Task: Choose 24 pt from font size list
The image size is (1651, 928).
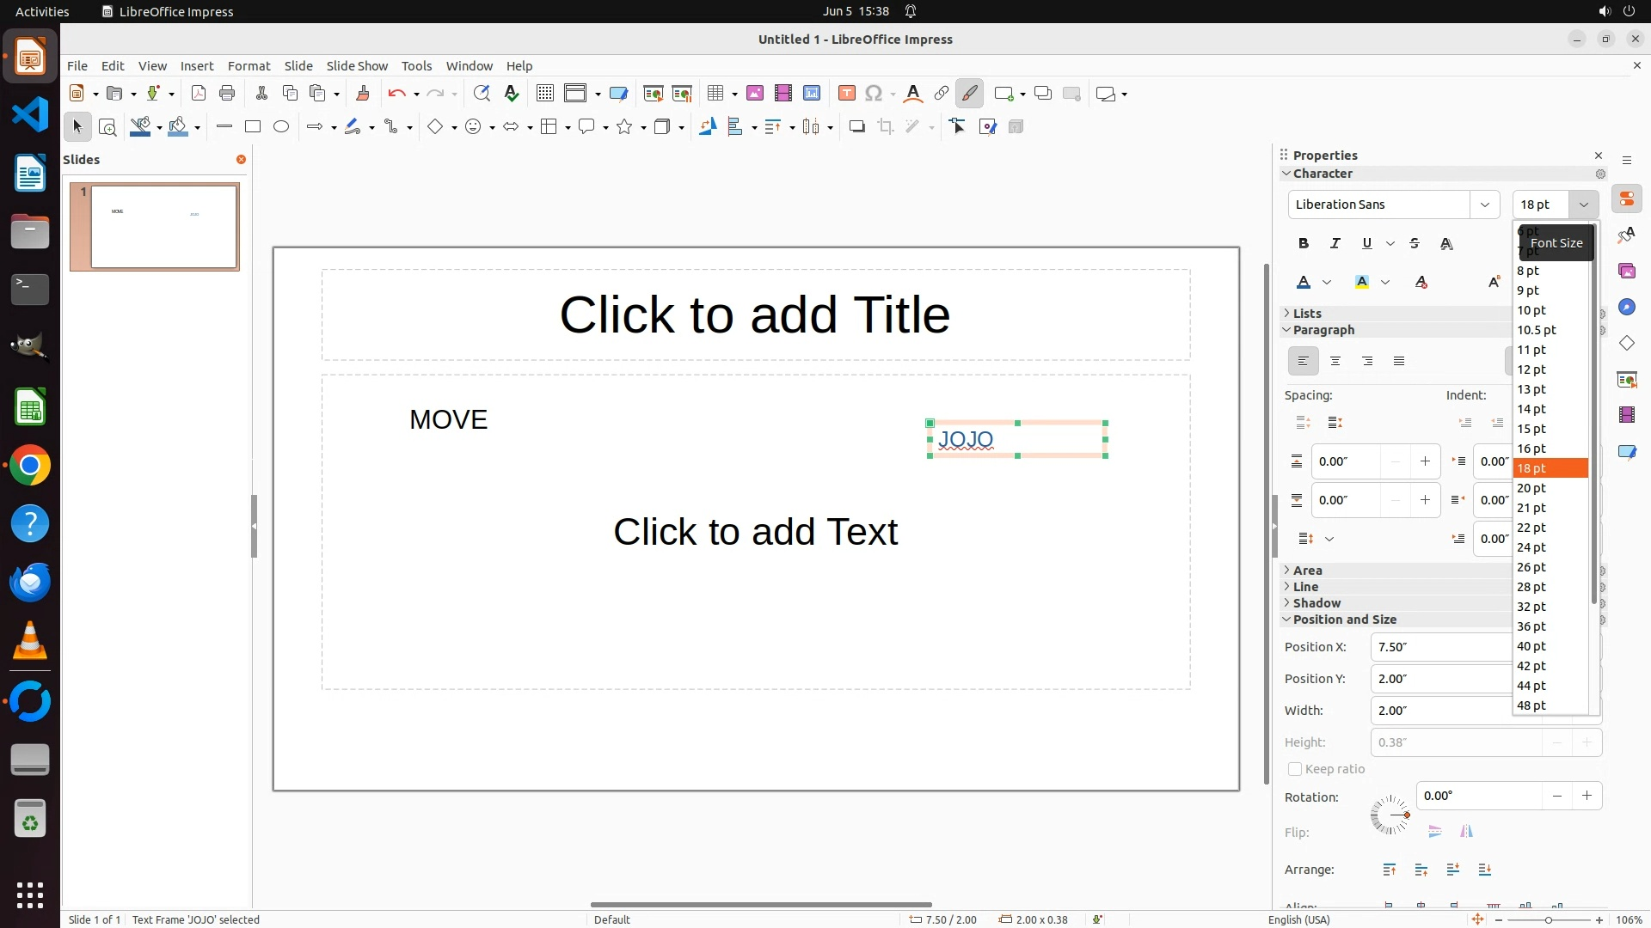Action: 1531,547
